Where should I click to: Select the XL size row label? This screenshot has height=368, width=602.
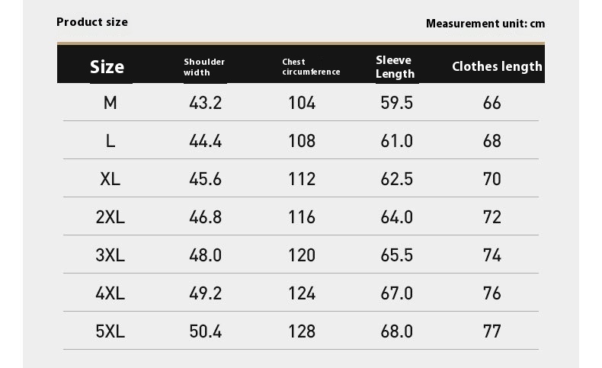(x=110, y=179)
